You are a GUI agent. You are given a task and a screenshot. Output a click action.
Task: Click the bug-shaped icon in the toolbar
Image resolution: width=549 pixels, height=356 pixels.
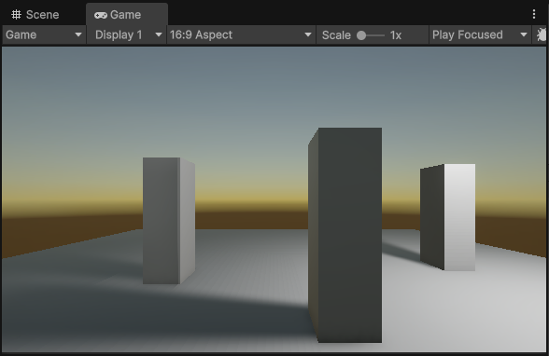(x=541, y=34)
